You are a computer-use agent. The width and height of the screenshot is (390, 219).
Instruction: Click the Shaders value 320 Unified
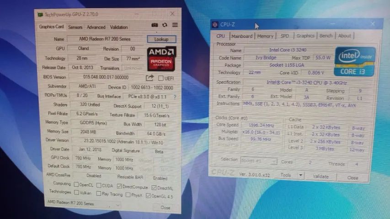[90, 104]
